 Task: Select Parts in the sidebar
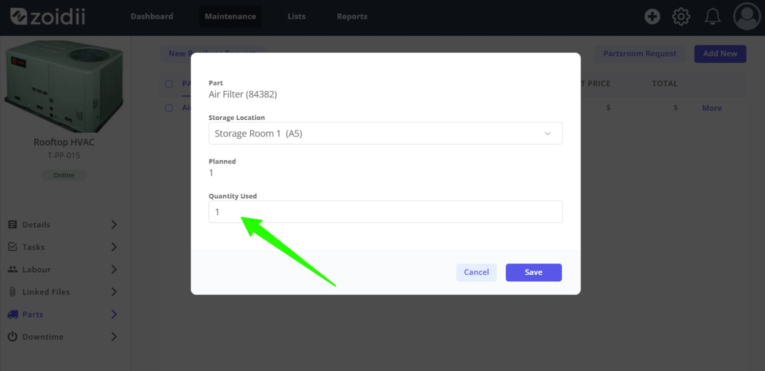coord(33,314)
